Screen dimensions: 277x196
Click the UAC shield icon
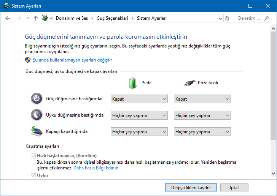(x=28, y=60)
